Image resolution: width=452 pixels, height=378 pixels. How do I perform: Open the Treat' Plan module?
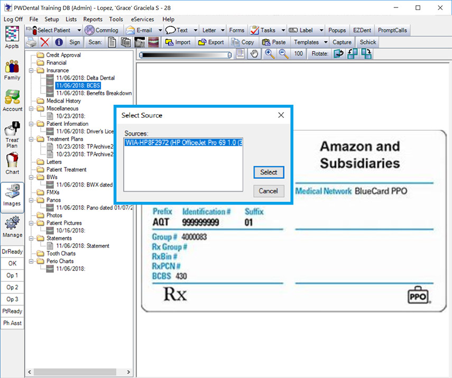tap(12, 135)
